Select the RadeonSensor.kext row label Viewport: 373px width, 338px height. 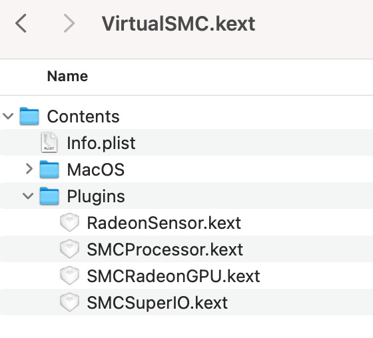(164, 223)
